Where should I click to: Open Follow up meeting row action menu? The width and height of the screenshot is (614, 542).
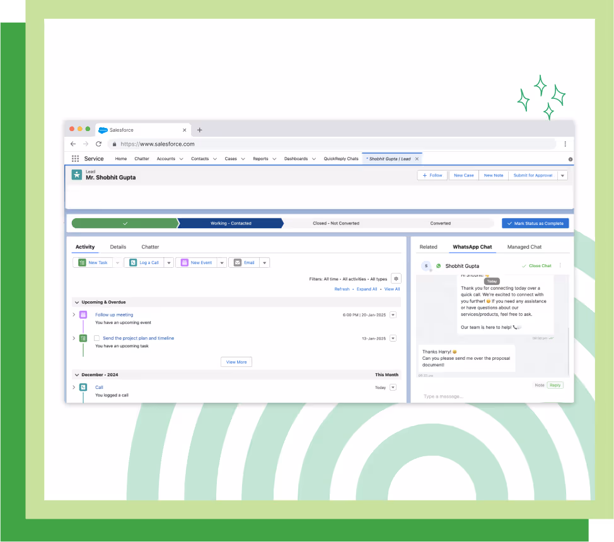coord(393,315)
